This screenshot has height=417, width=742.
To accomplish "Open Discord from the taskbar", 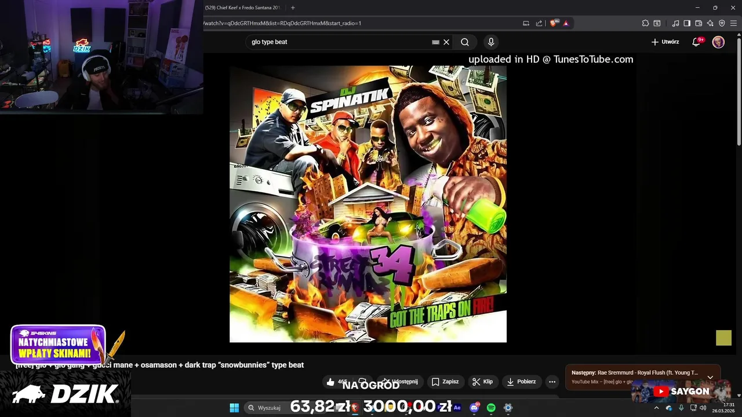I will click(474, 408).
